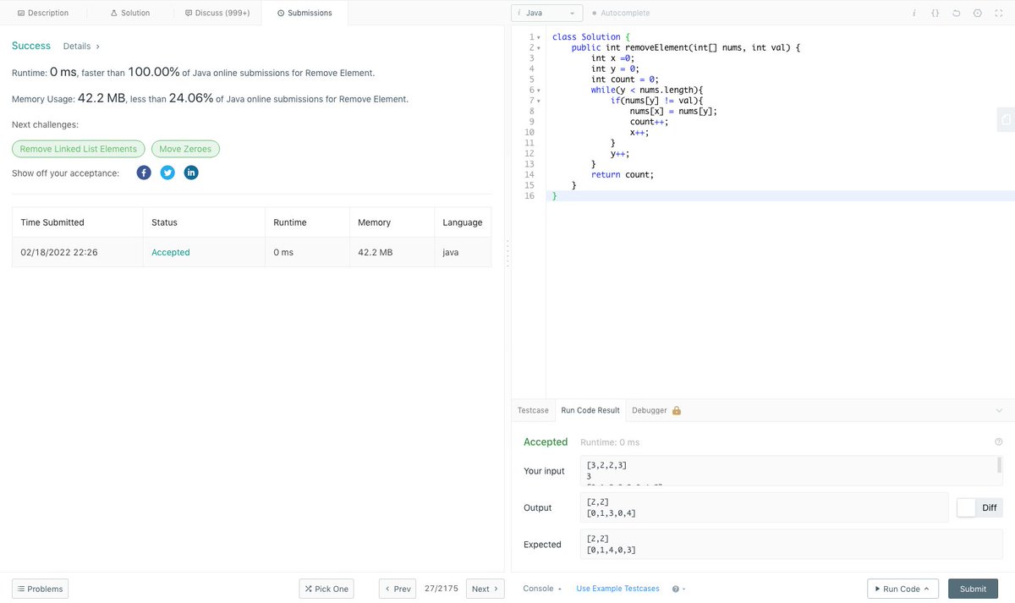
Task: Open the editor info icon
Action: pos(913,14)
